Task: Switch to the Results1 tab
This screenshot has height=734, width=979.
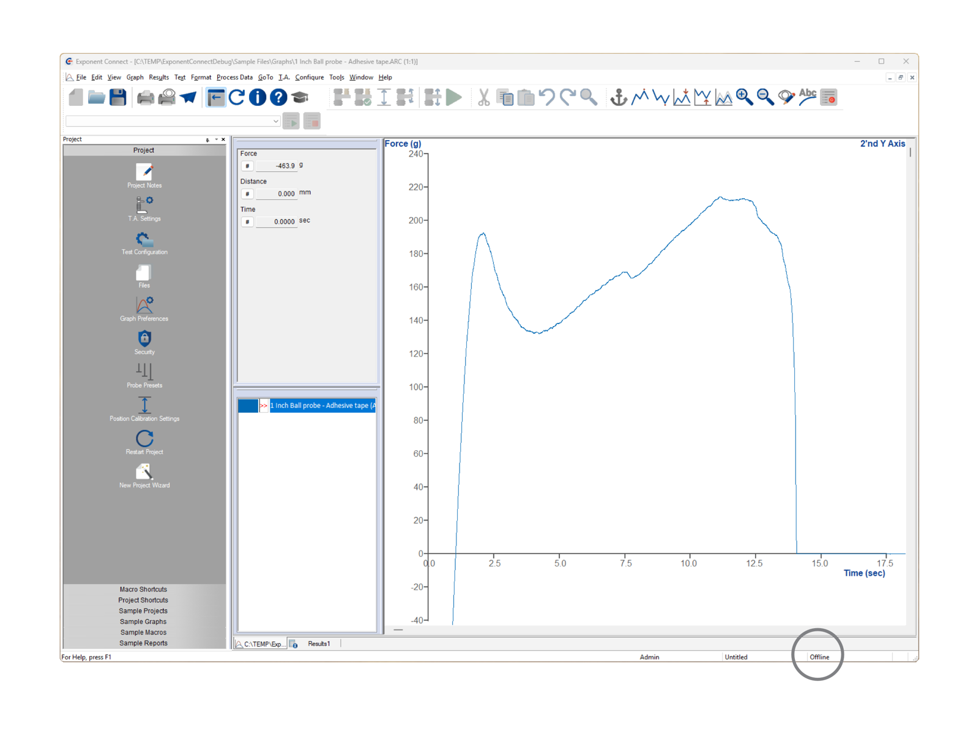Action: click(x=318, y=643)
